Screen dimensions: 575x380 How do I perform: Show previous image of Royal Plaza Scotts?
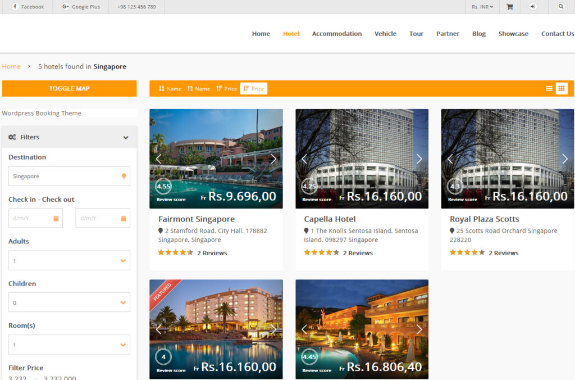[x=450, y=159]
